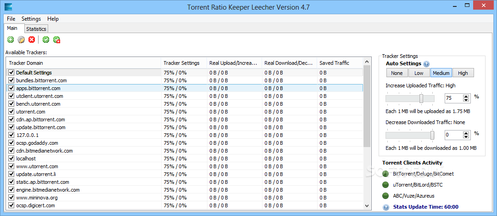This screenshot has height=216, width=497.
Task: Uncheck the www.mininova.org checkbox
Action: pos(11,198)
